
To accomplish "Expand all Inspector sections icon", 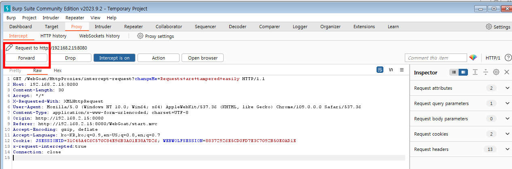I will (x=475, y=72).
